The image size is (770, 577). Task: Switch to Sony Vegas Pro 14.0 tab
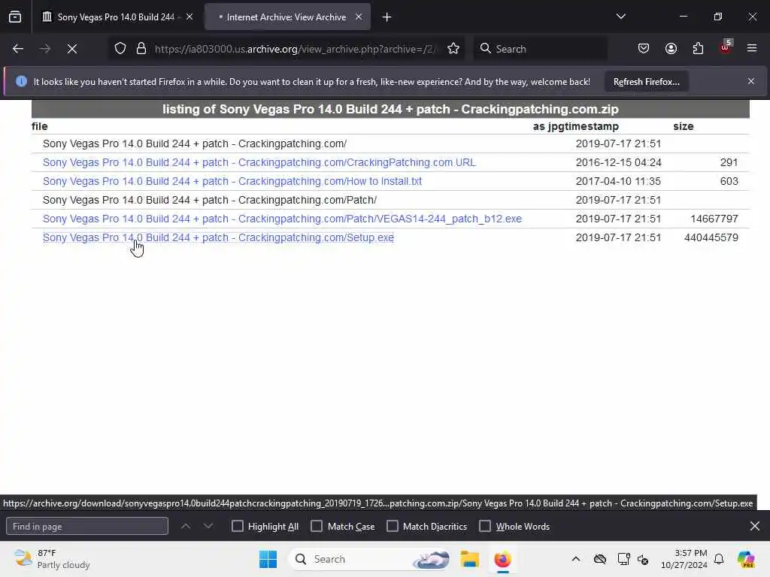117,17
